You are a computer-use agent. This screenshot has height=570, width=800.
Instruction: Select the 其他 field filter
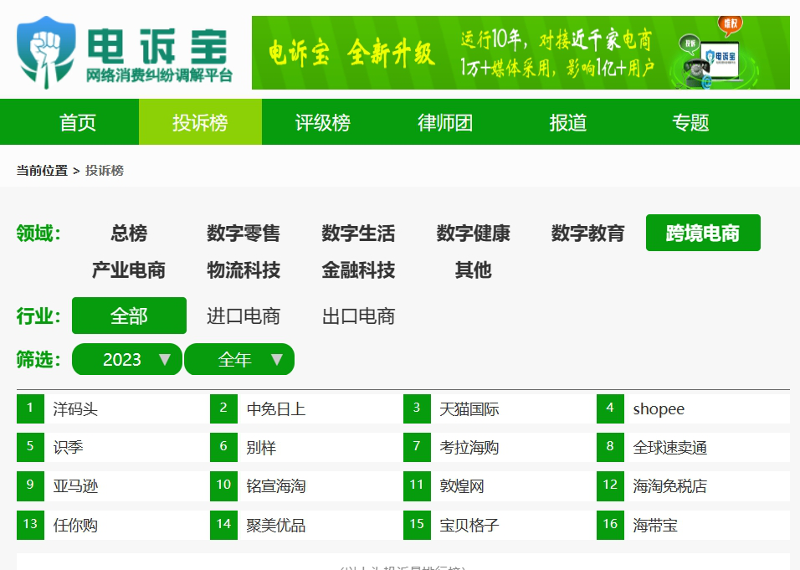(x=474, y=270)
